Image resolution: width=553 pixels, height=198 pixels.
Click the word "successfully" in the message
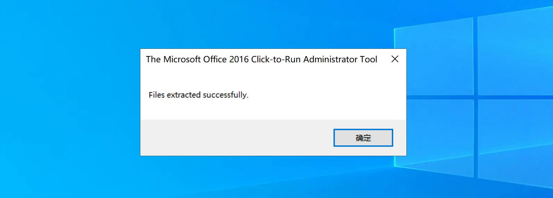(225, 95)
